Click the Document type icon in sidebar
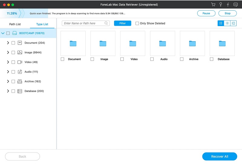Screen dimensions: 242x164 click(20, 43)
